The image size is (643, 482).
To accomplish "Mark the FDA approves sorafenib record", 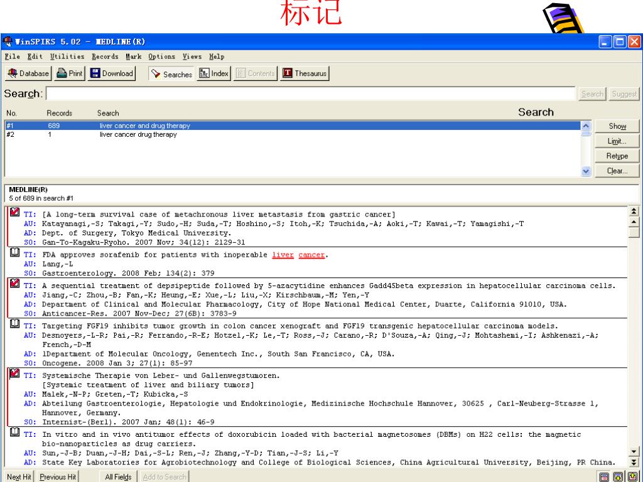I will pos(15,253).
